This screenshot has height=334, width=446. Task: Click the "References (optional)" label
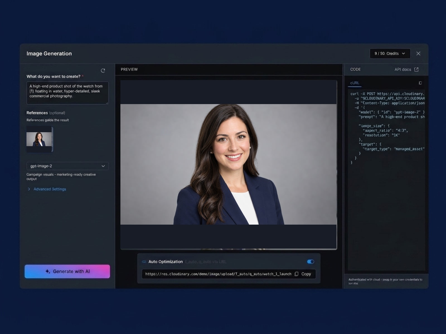coord(46,113)
